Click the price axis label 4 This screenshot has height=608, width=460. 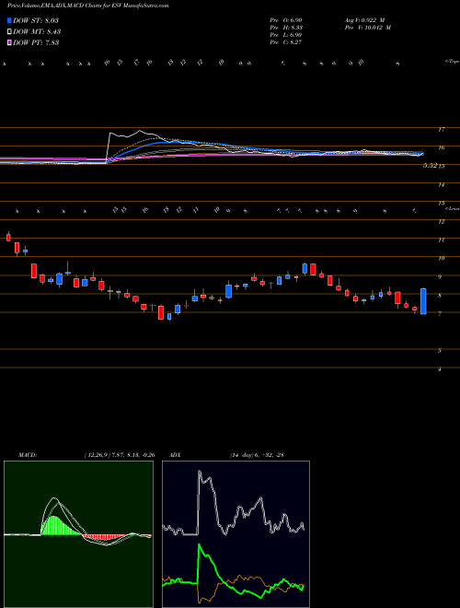(x=440, y=369)
